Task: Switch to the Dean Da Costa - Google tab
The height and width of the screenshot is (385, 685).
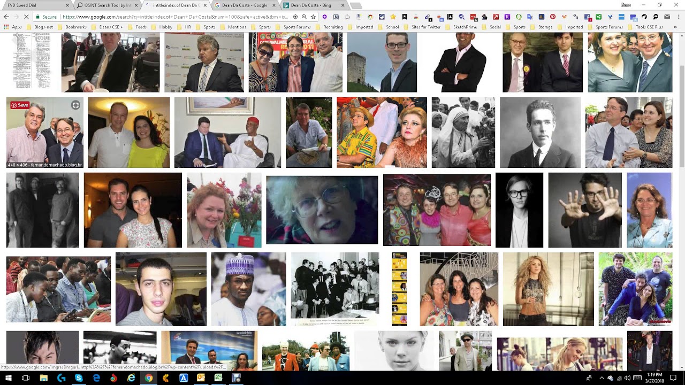Action: [x=245, y=5]
